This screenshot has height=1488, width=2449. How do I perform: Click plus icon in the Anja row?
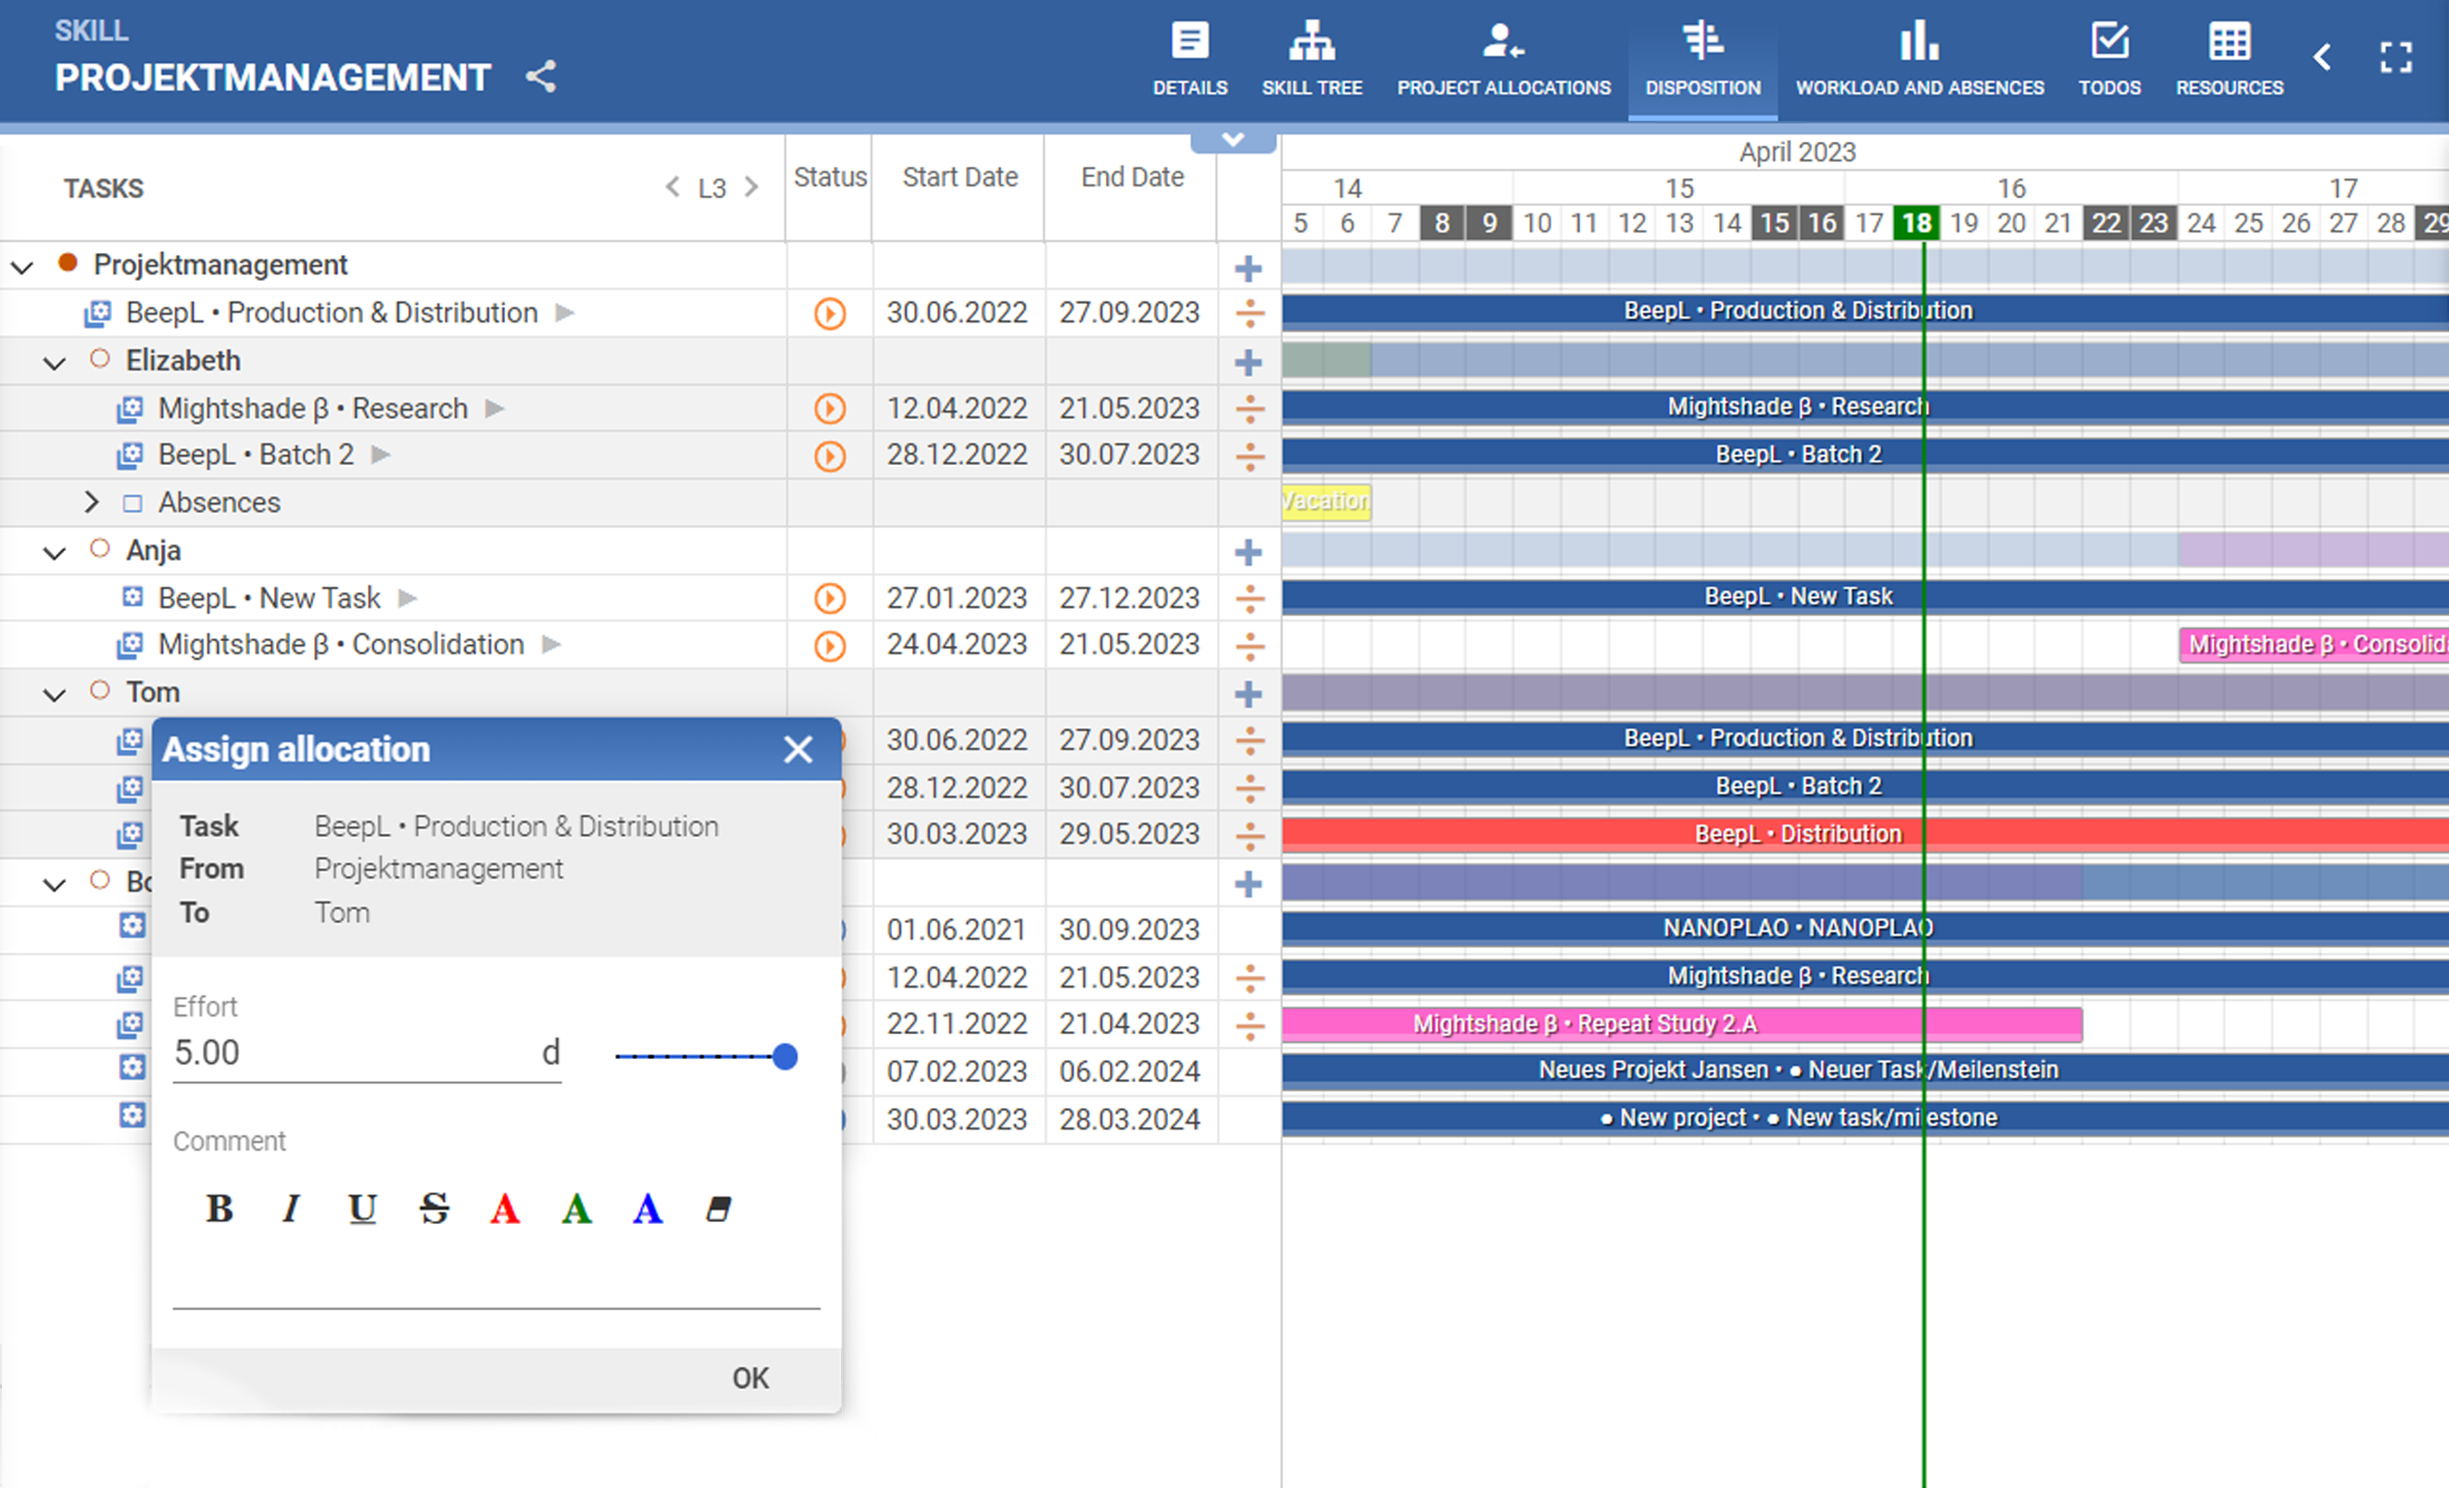[x=1249, y=551]
